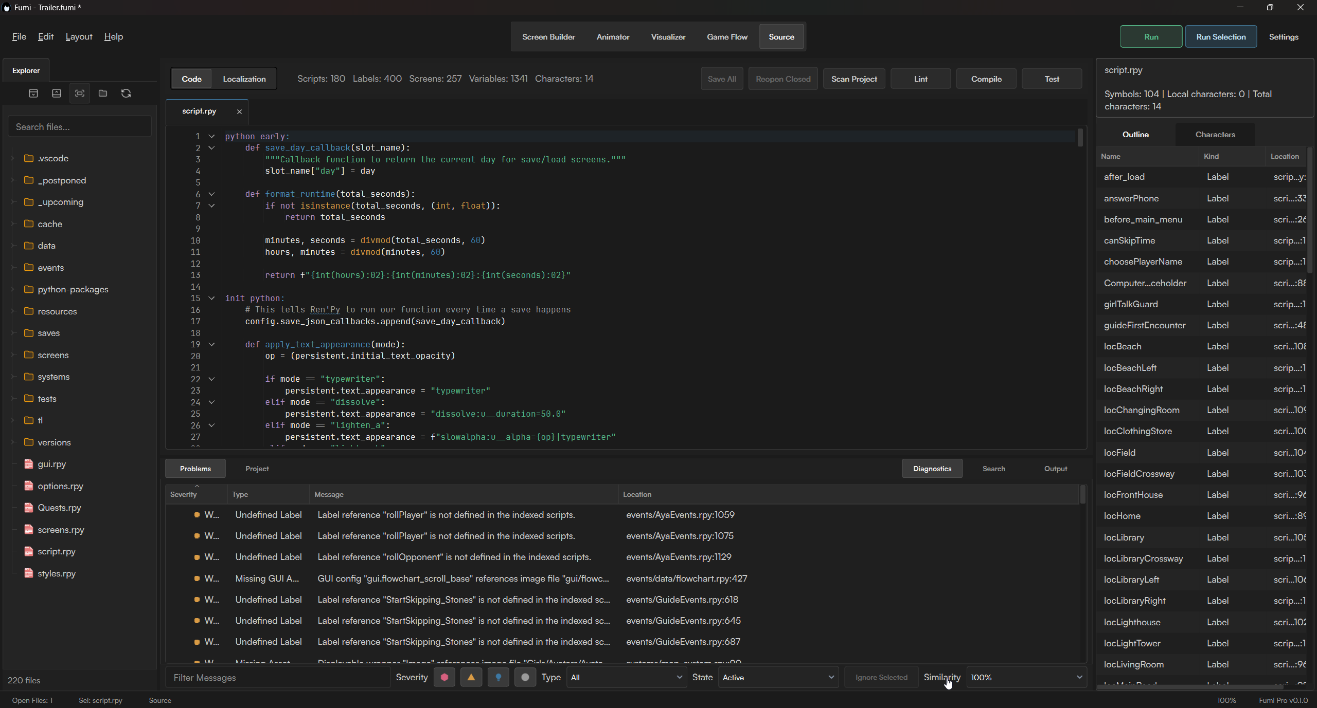Toggle the locate-active-file icon in Explorer
Image resolution: width=1317 pixels, height=708 pixels.
[80, 93]
